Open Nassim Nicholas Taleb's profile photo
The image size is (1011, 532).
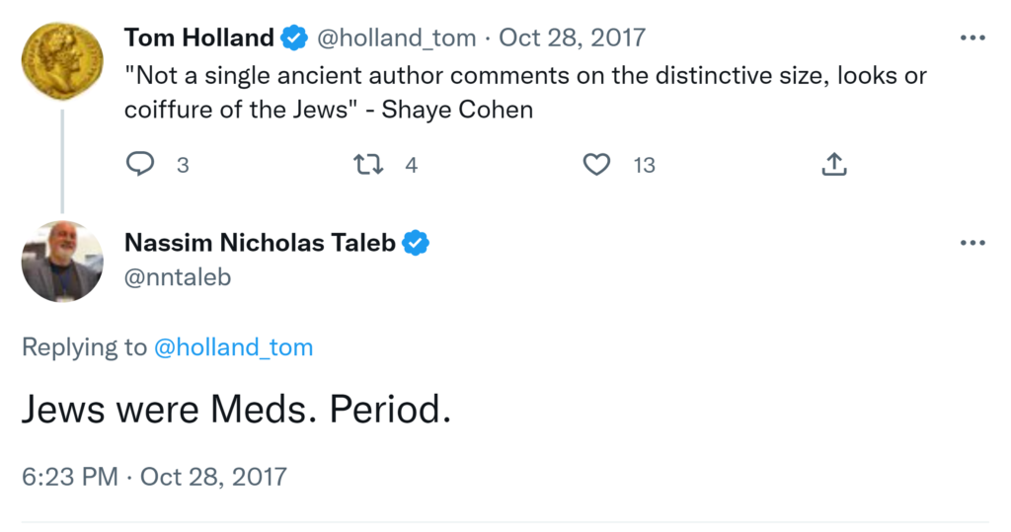[62, 262]
